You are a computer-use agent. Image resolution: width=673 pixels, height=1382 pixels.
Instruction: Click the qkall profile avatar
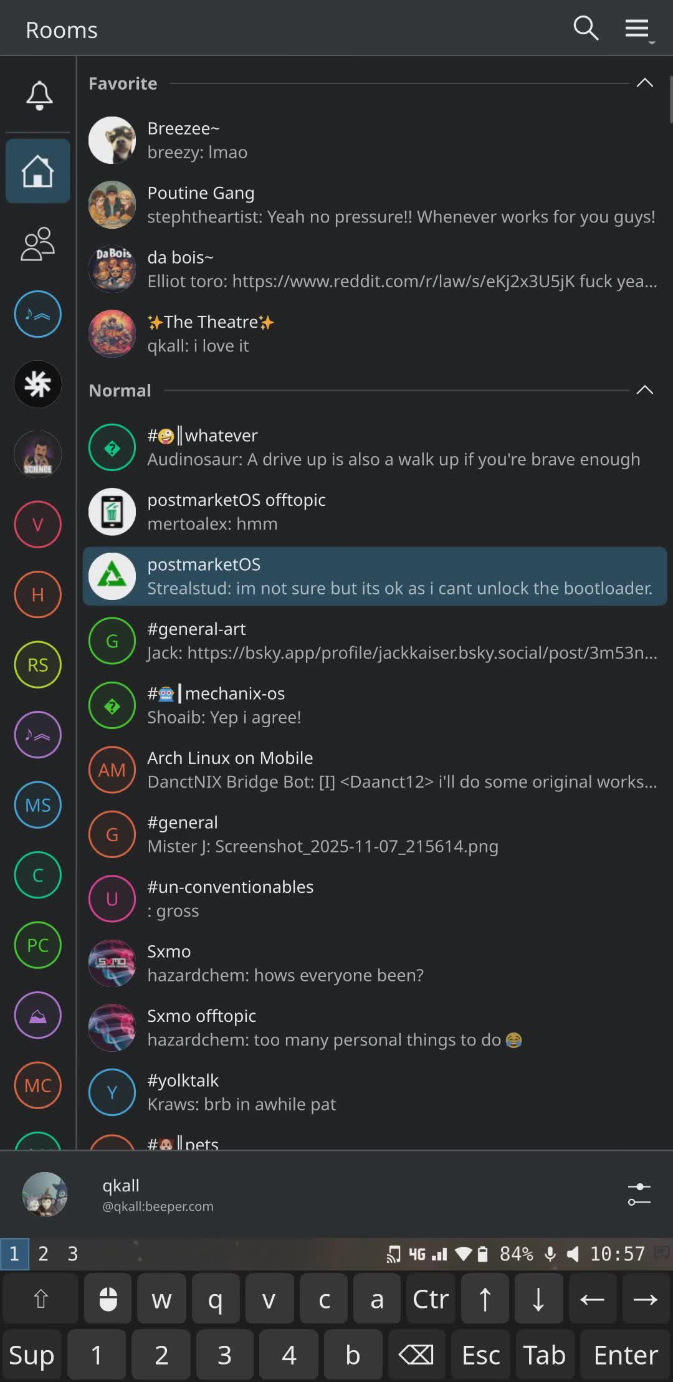45,1194
